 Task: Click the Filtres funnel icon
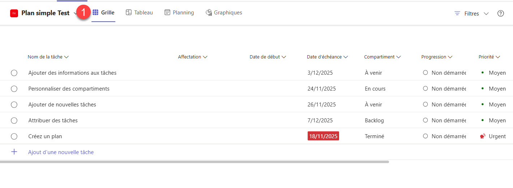457,13
